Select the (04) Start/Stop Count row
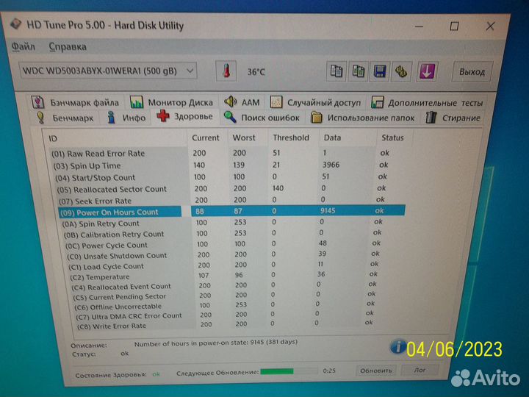This screenshot has width=529, height=397. [221, 177]
